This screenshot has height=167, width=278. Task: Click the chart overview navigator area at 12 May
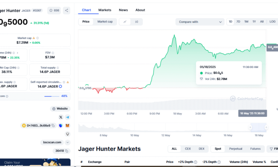(x=166, y=128)
